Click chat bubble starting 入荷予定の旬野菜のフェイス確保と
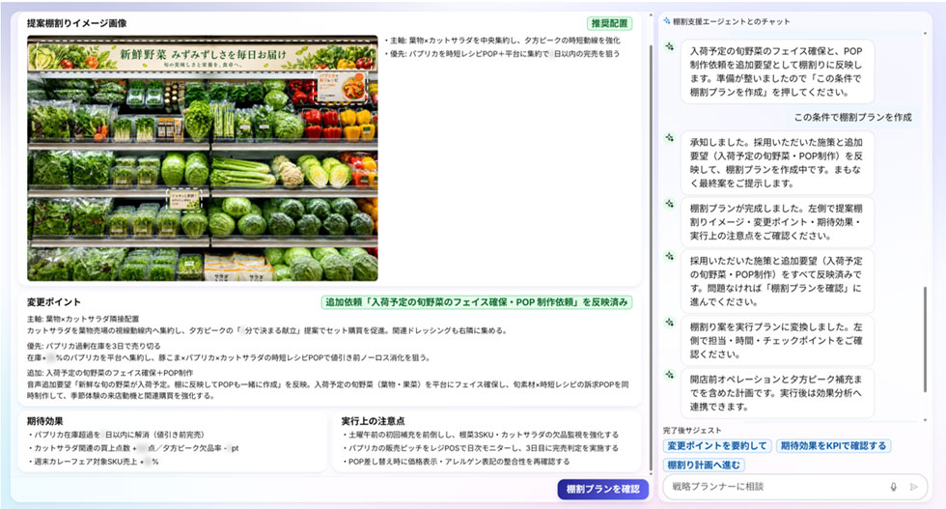 [777, 71]
